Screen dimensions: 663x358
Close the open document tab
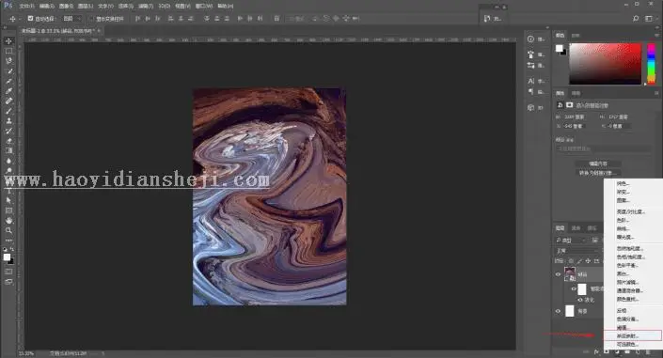(x=99, y=31)
